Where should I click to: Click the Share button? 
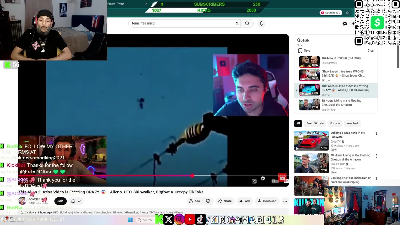225,201
